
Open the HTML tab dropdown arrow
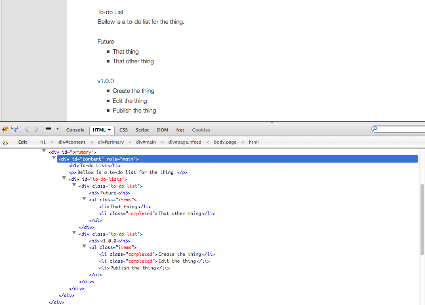pos(109,130)
